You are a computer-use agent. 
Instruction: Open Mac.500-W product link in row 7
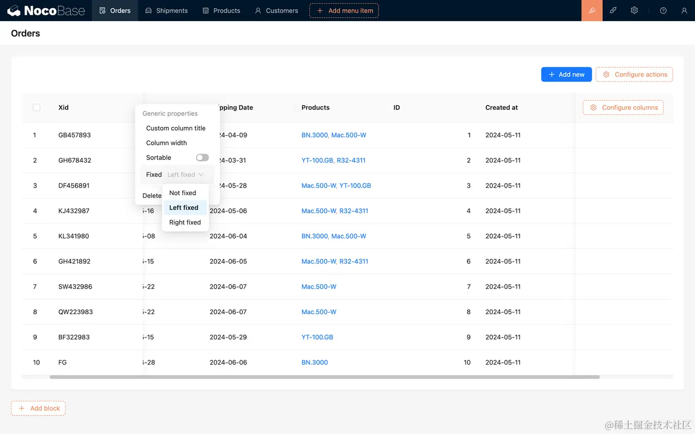pos(319,286)
